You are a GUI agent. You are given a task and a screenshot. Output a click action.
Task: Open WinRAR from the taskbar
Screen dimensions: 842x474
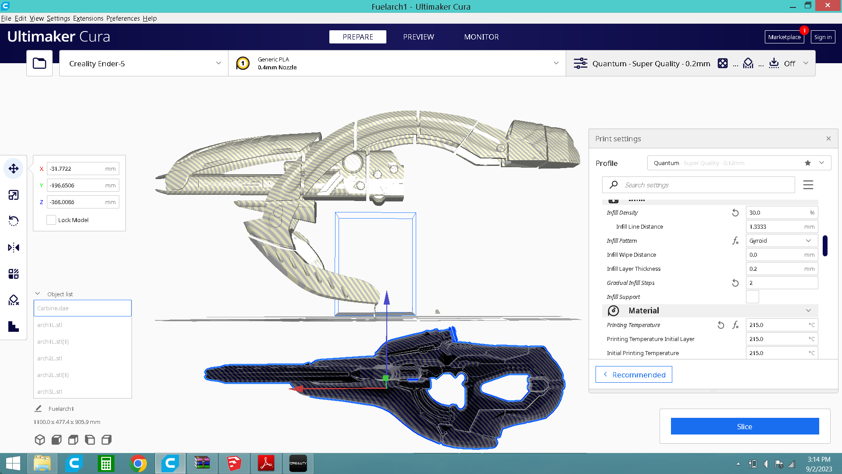tap(202, 463)
